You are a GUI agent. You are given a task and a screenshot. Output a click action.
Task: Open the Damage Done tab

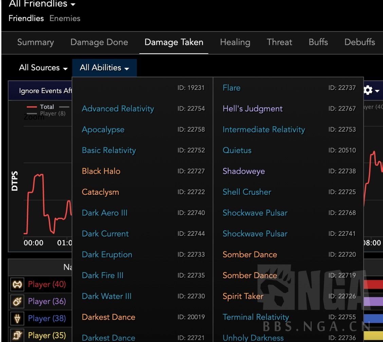[x=99, y=42]
